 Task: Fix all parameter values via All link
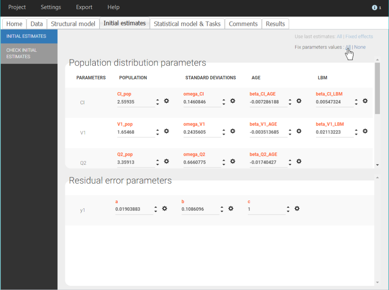point(348,47)
